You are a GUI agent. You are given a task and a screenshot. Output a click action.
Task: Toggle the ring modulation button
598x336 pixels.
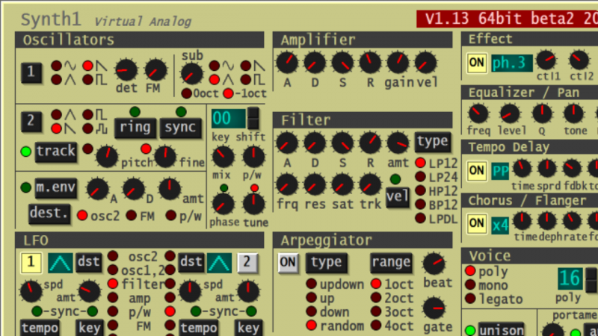(x=135, y=128)
